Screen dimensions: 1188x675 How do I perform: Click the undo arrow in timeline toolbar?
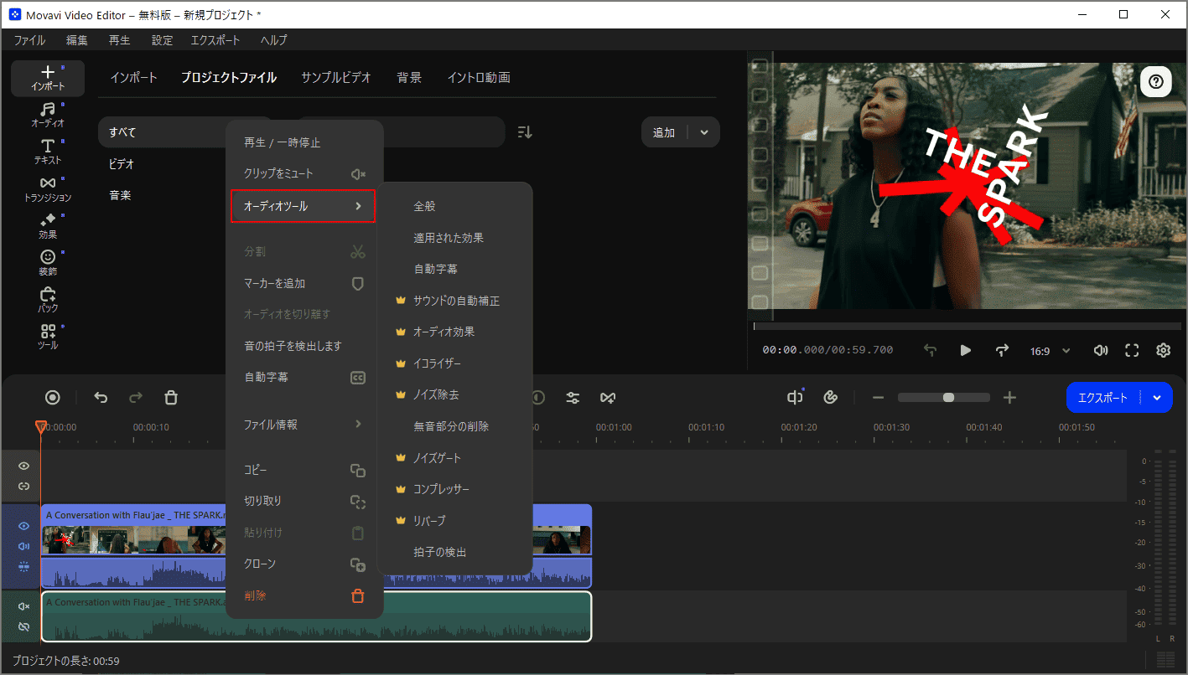[101, 398]
